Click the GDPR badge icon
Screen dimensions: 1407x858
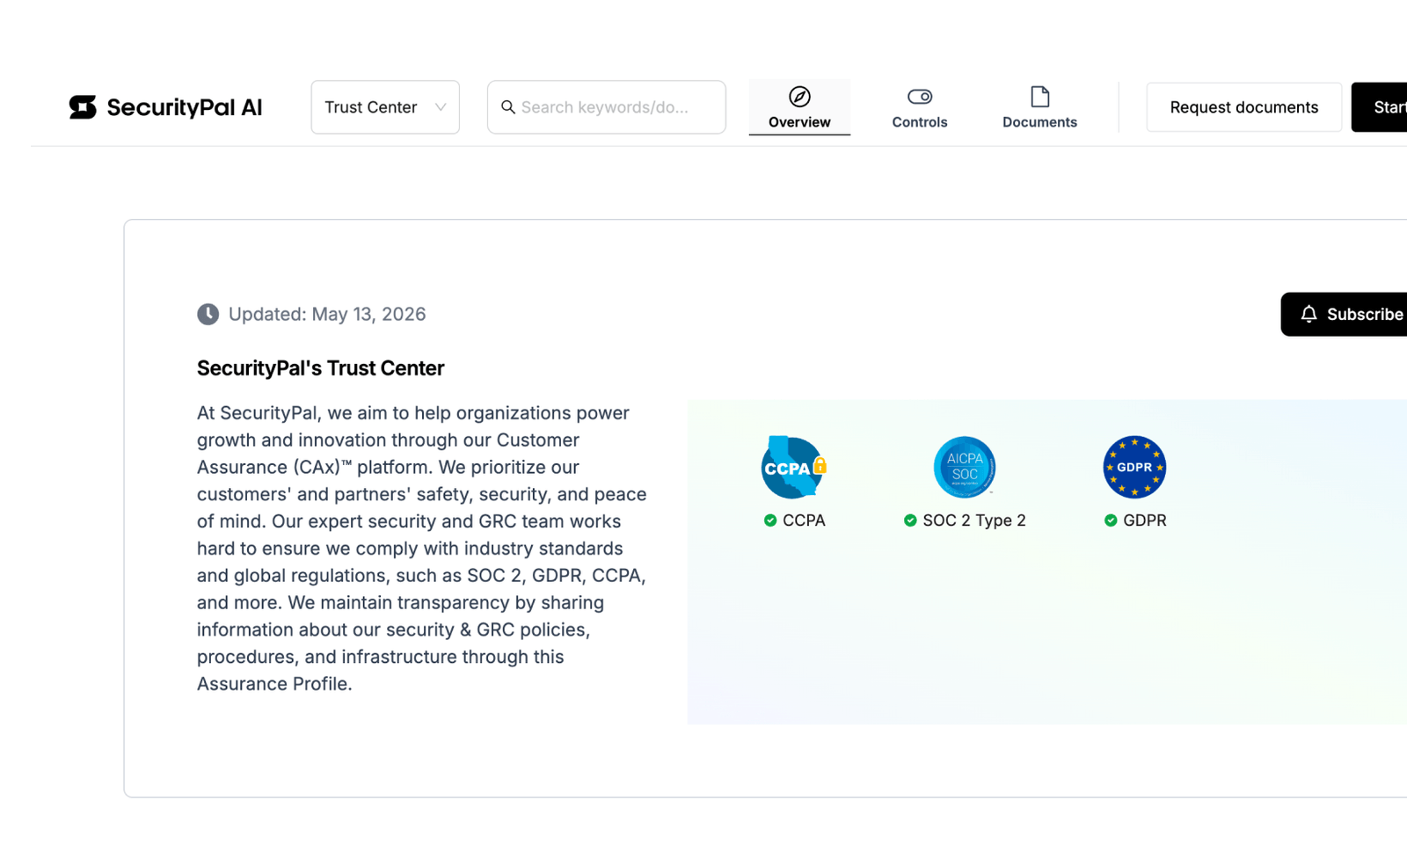pos(1134,467)
